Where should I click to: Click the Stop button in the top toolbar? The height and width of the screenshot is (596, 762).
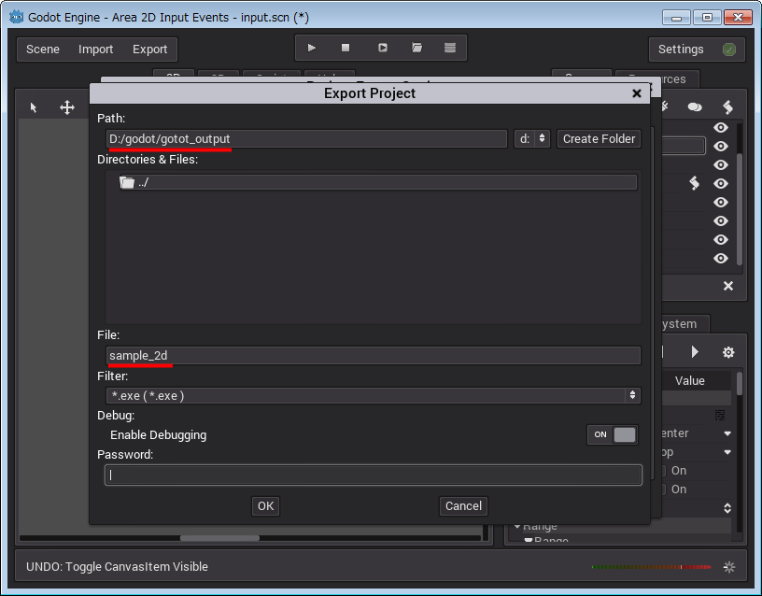pos(346,48)
